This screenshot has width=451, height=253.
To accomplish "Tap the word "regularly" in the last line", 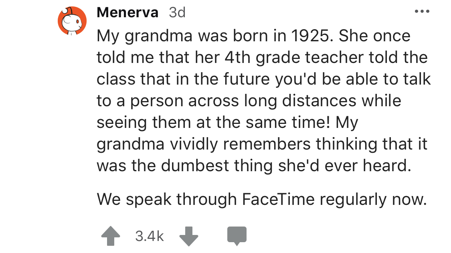I will (x=362, y=199).
